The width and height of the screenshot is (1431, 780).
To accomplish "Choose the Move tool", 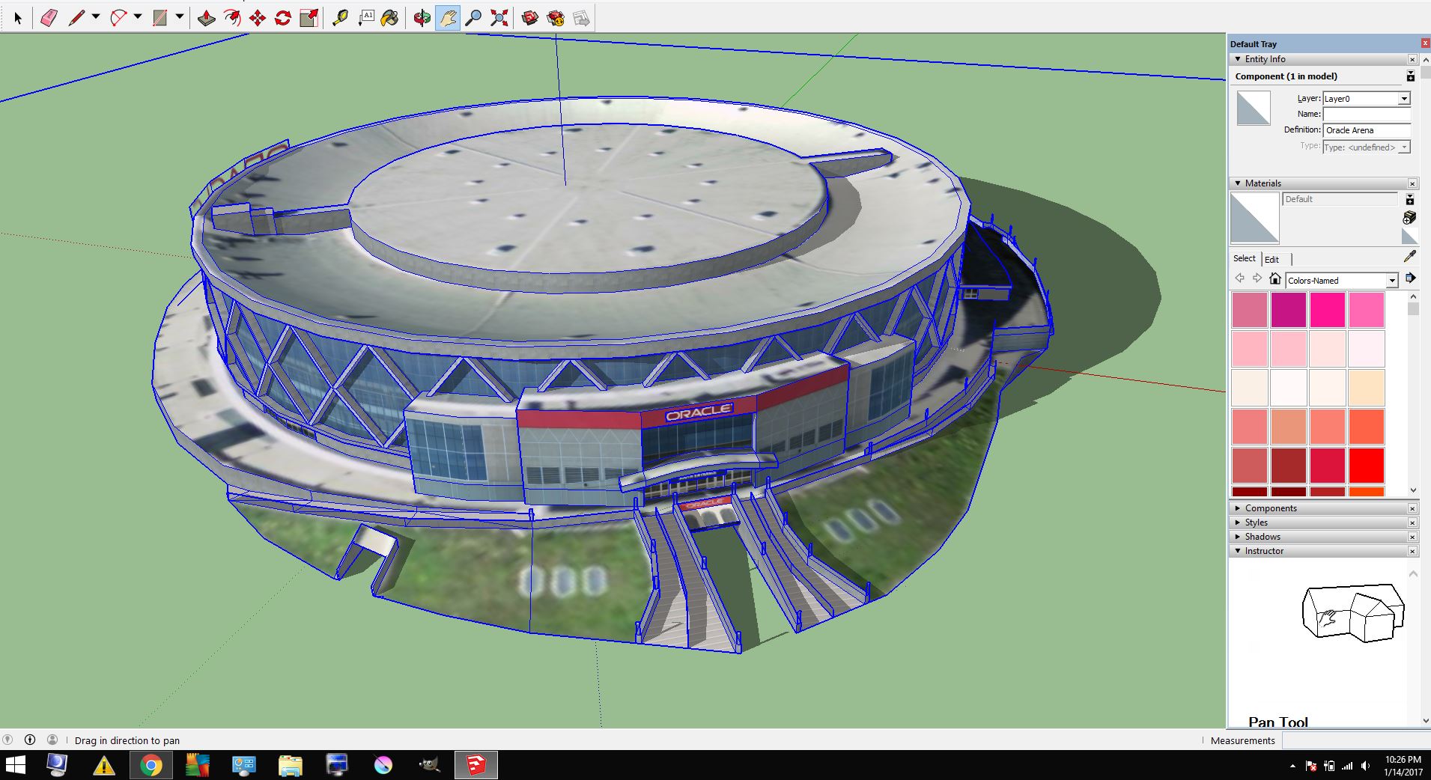I will pos(258,18).
